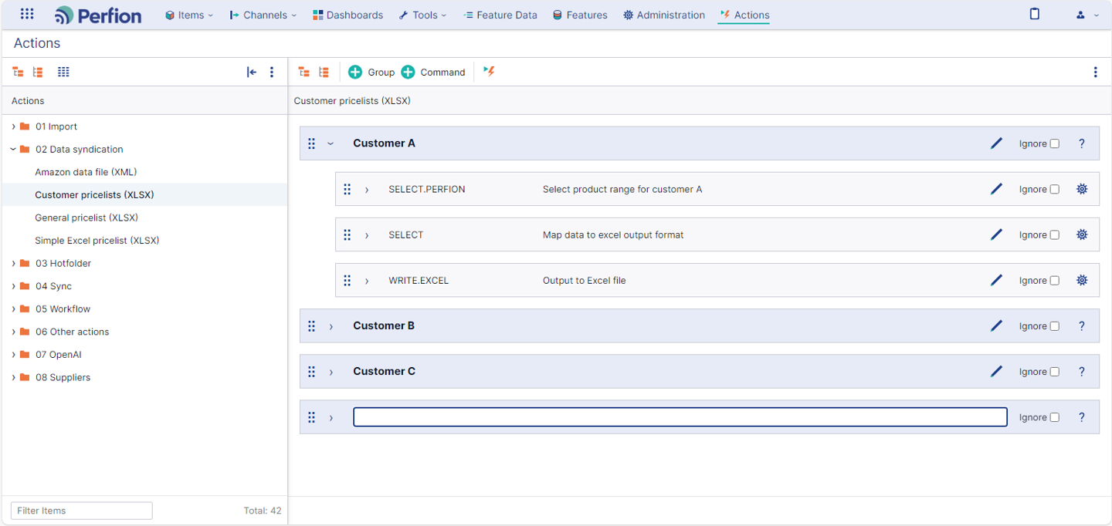
Task: Open settings gear for WRITE.EXCEL
Action: click(x=1082, y=280)
